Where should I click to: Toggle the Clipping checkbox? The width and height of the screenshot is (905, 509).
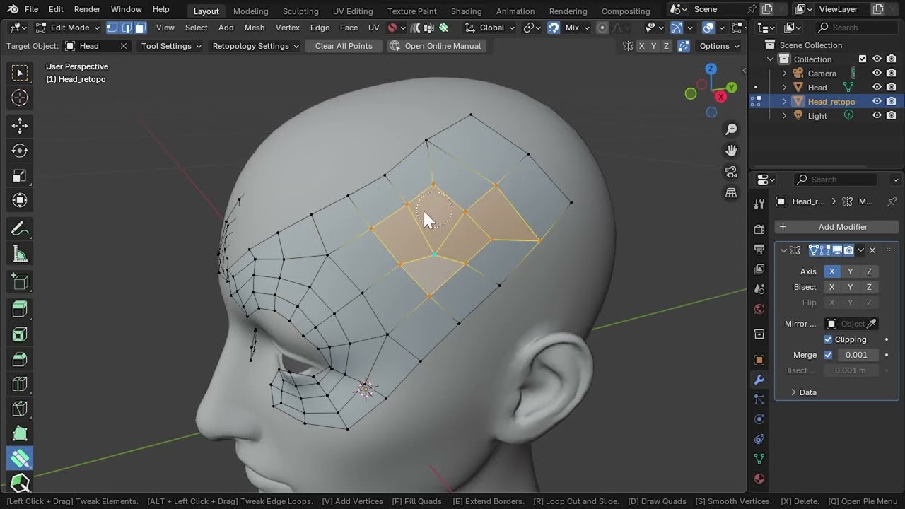[828, 339]
